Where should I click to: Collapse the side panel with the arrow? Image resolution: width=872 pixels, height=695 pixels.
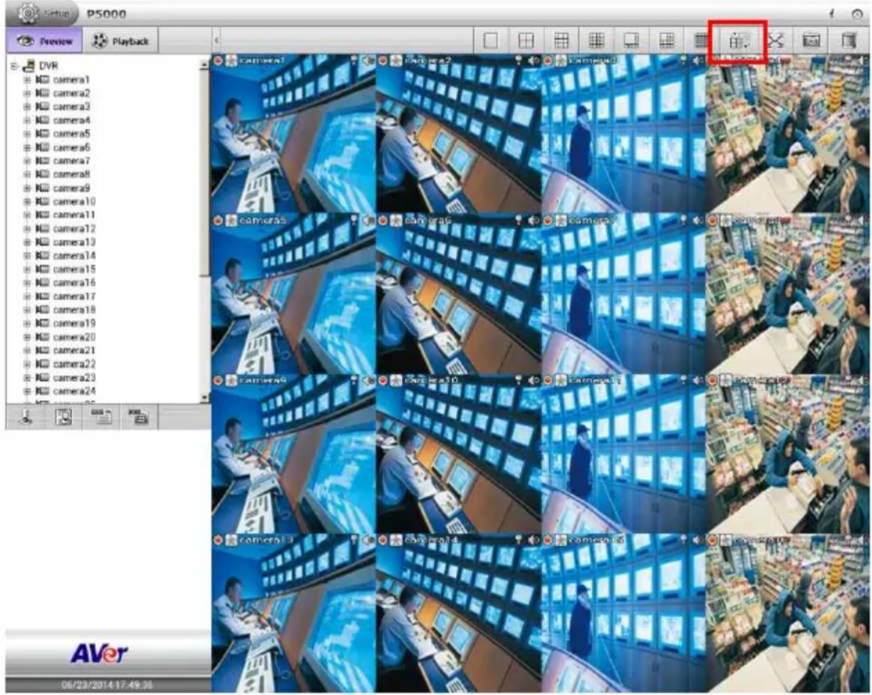click(x=216, y=40)
